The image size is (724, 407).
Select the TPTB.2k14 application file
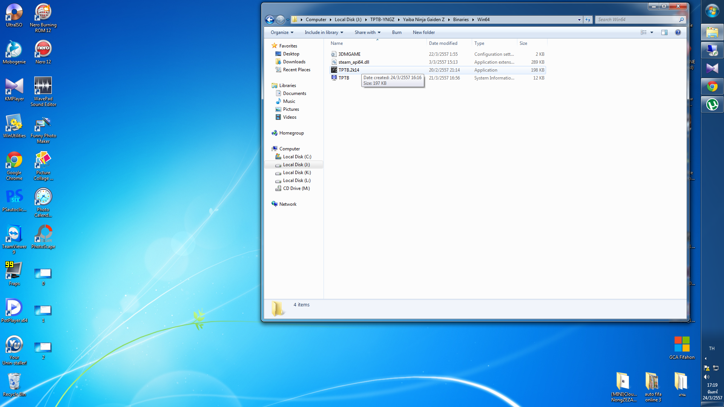(x=348, y=70)
